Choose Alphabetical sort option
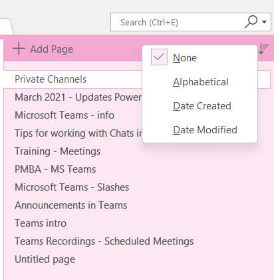Image resolution: width=274 pixels, height=280 pixels. 200,82
